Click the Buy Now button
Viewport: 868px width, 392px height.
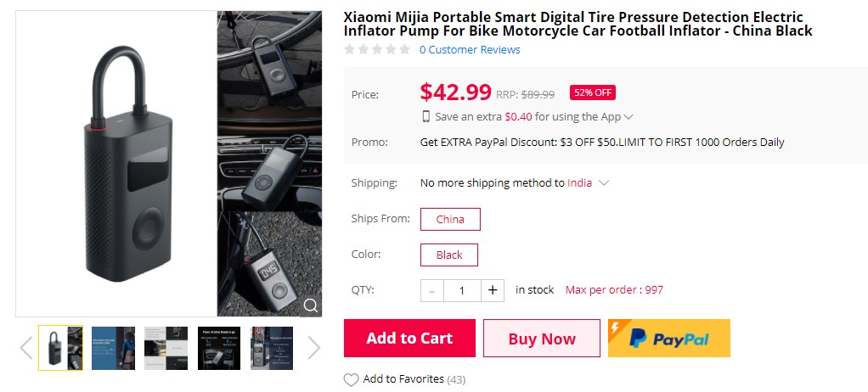(x=542, y=339)
